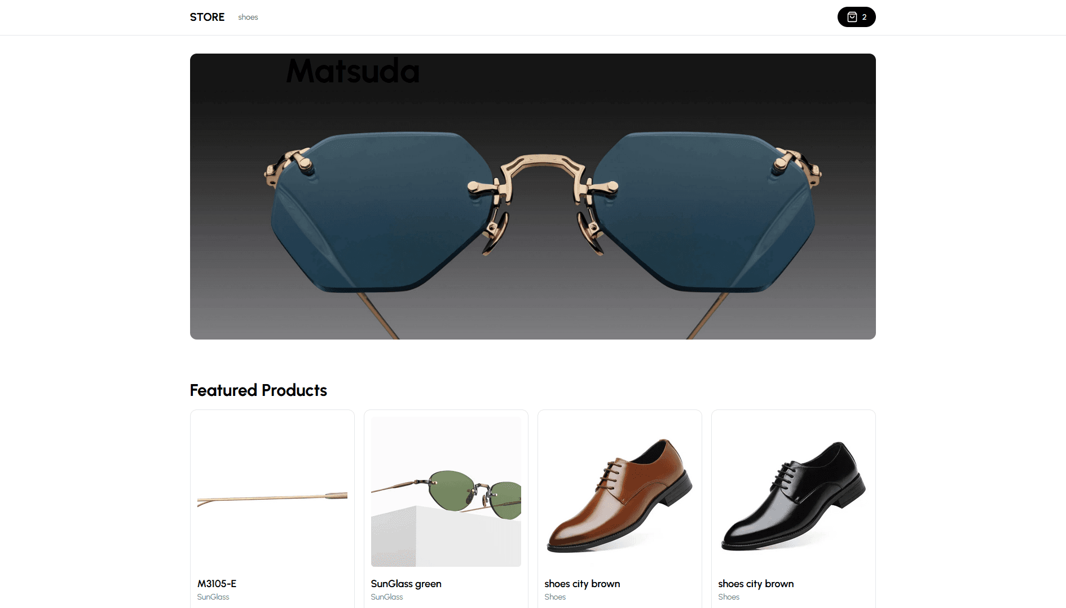Click the M3105-E product title
Screen dimensions: 1066x608
[x=217, y=584]
